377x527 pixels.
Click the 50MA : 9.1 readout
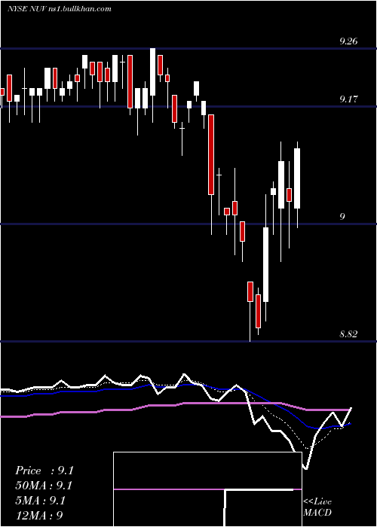tap(44, 486)
